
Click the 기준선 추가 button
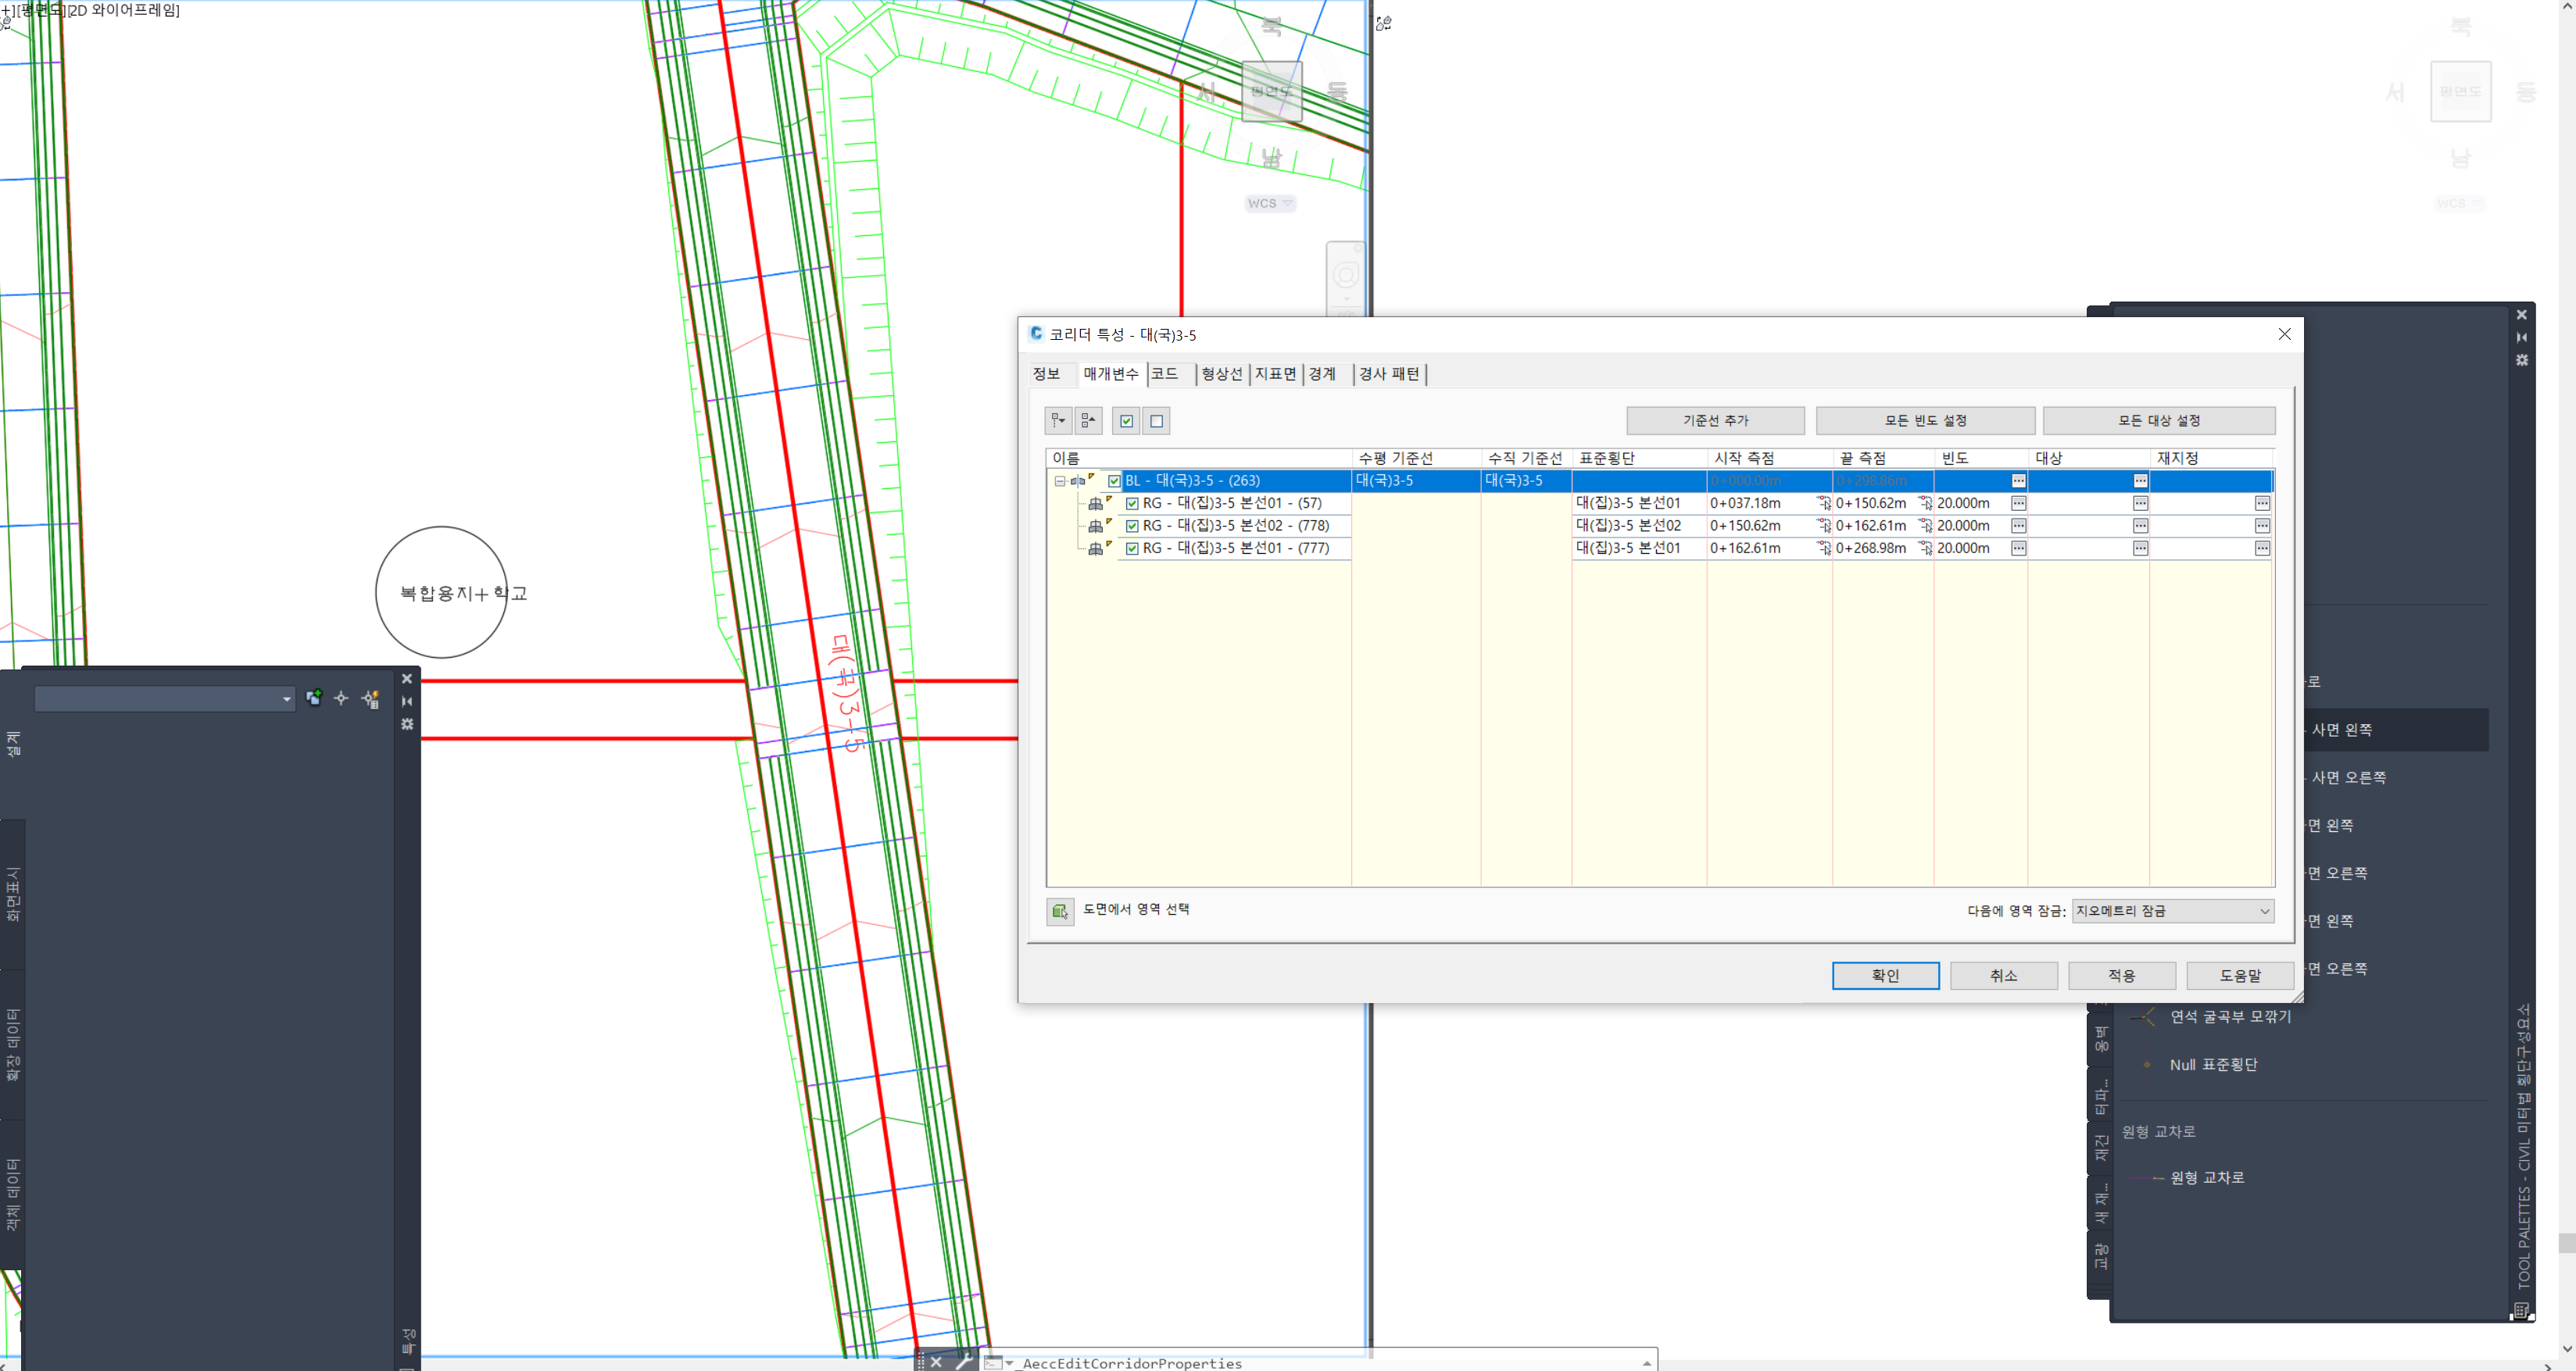[1716, 421]
